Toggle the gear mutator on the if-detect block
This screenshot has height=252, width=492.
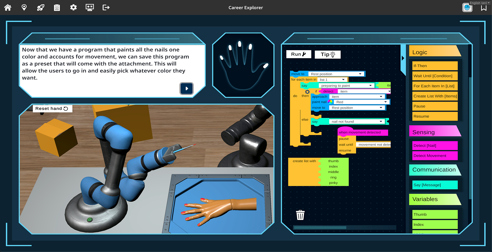pyautogui.click(x=307, y=92)
